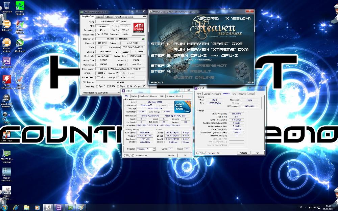Open the GPU-Z 0.5.0 shortcut icon
The width and height of the screenshot is (338, 211).
pyautogui.click(x=6, y=156)
